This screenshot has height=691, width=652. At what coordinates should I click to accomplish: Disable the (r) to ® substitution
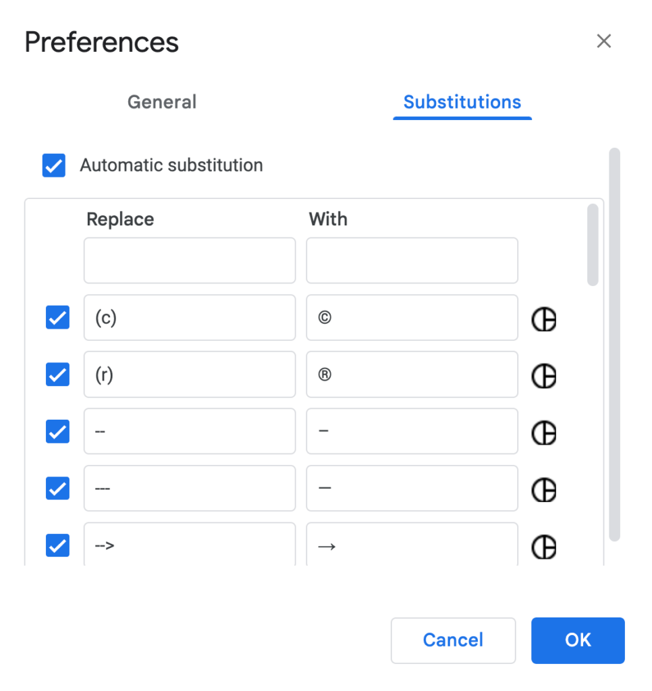tap(57, 375)
